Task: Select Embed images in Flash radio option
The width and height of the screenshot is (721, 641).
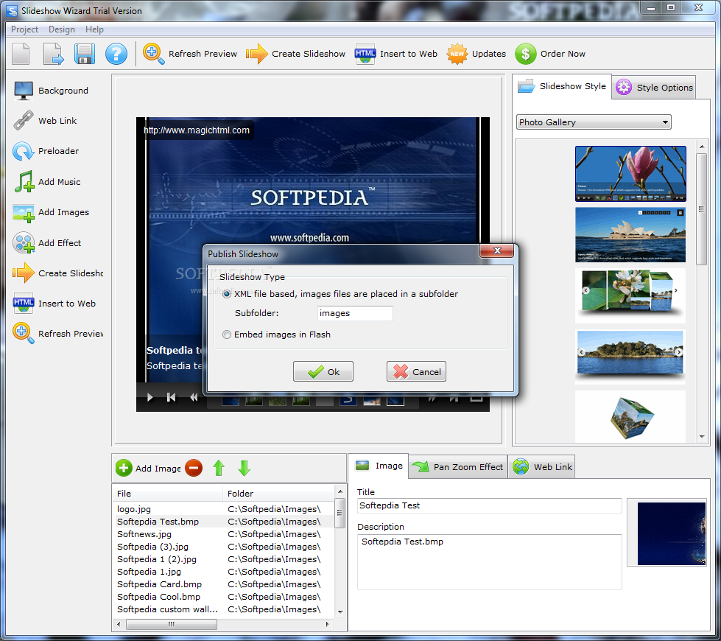Action: 227,334
